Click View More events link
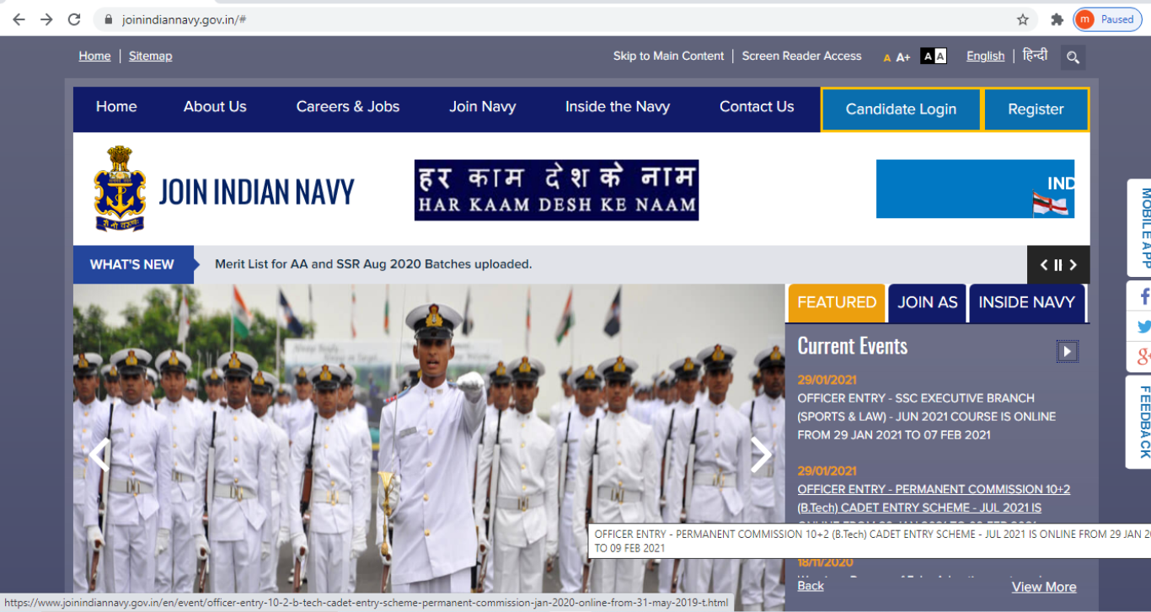This screenshot has width=1151, height=612. pyautogui.click(x=1044, y=587)
